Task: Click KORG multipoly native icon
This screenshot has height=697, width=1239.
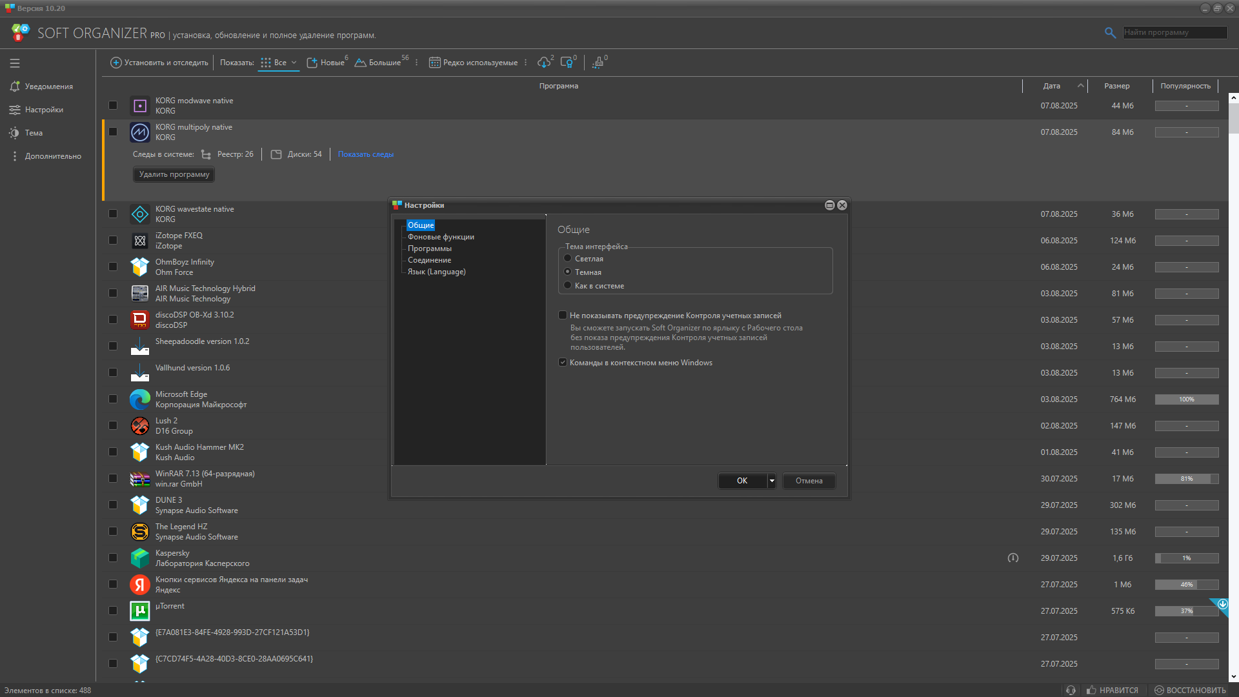Action: [140, 132]
